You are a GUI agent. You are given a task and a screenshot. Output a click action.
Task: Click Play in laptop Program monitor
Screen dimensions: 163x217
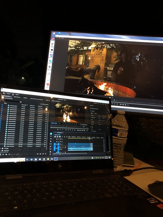70,130
